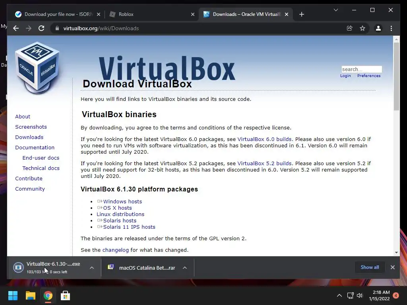Viewport: 407px width, 305px height.
Task: Open the Windows Start menu
Action: pos(13,295)
